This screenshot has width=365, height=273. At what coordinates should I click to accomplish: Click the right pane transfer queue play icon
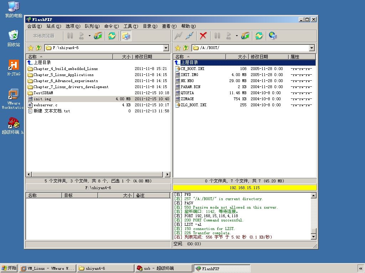tap(228, 36)
